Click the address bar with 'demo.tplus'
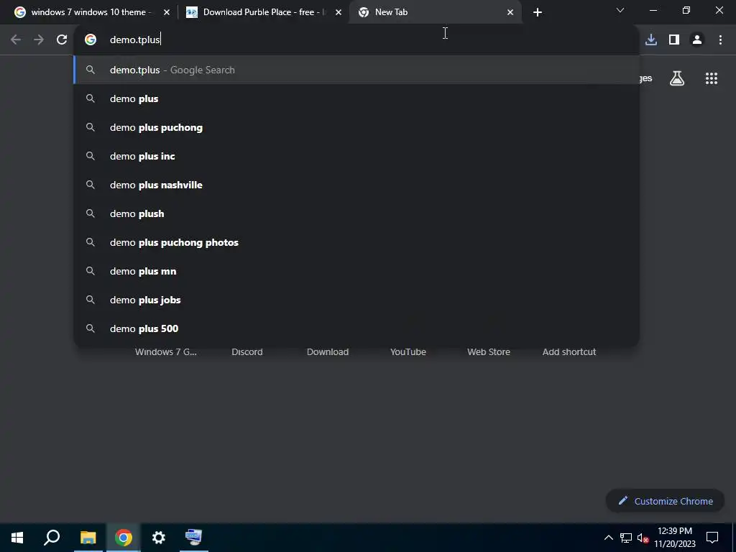The width and height of the screenshot is (736, 552). (356, 40)
